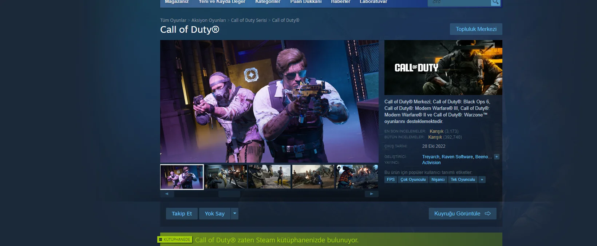
Task: Go to Aksiyon Oyunları breadcrumb
Action: [x=209, y=20]
